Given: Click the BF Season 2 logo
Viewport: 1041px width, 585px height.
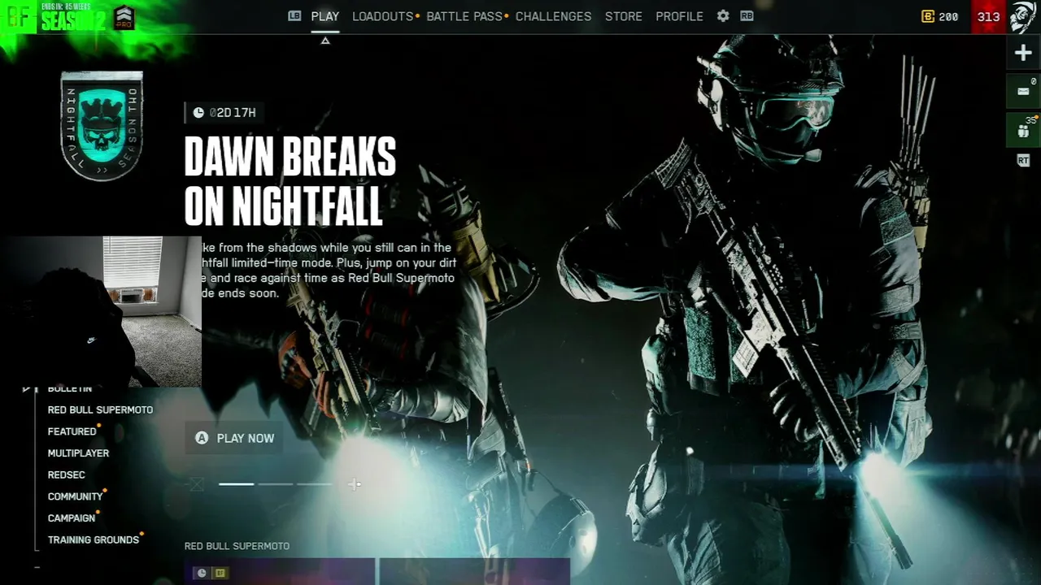Looking at the screenshot, I should [54, 17].
